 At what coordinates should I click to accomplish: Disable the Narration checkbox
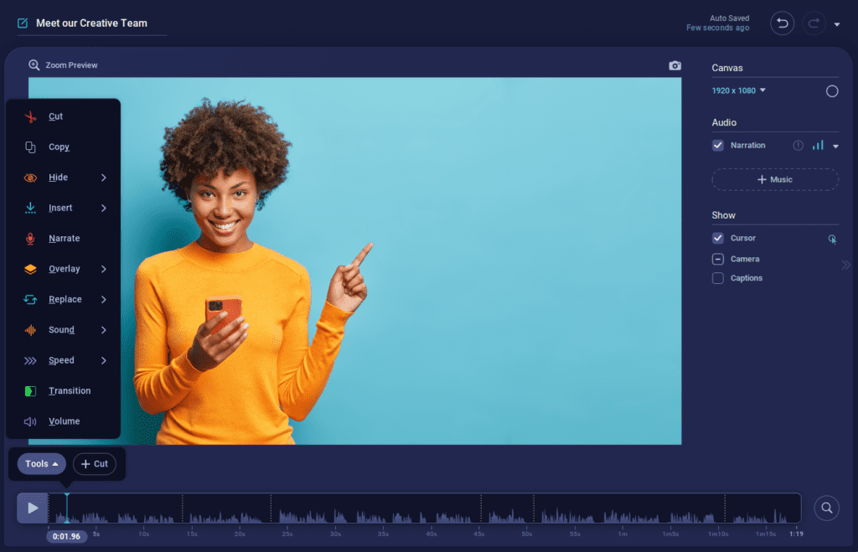pos(717,145)
